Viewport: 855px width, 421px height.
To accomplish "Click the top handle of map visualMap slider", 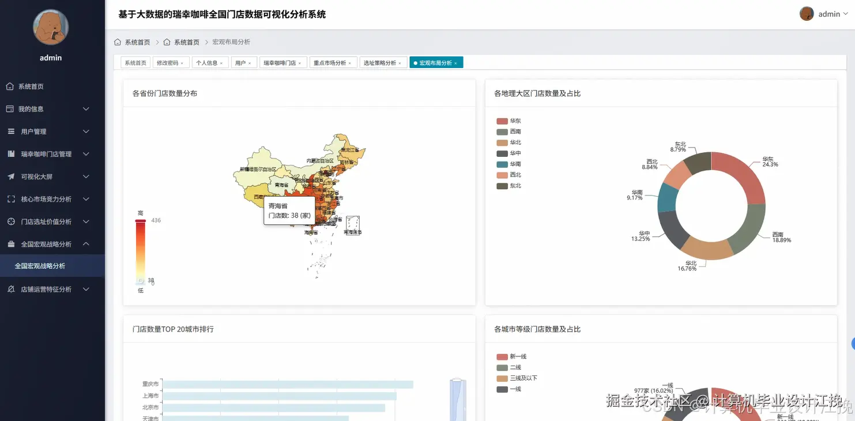I will tap(140, 220).
